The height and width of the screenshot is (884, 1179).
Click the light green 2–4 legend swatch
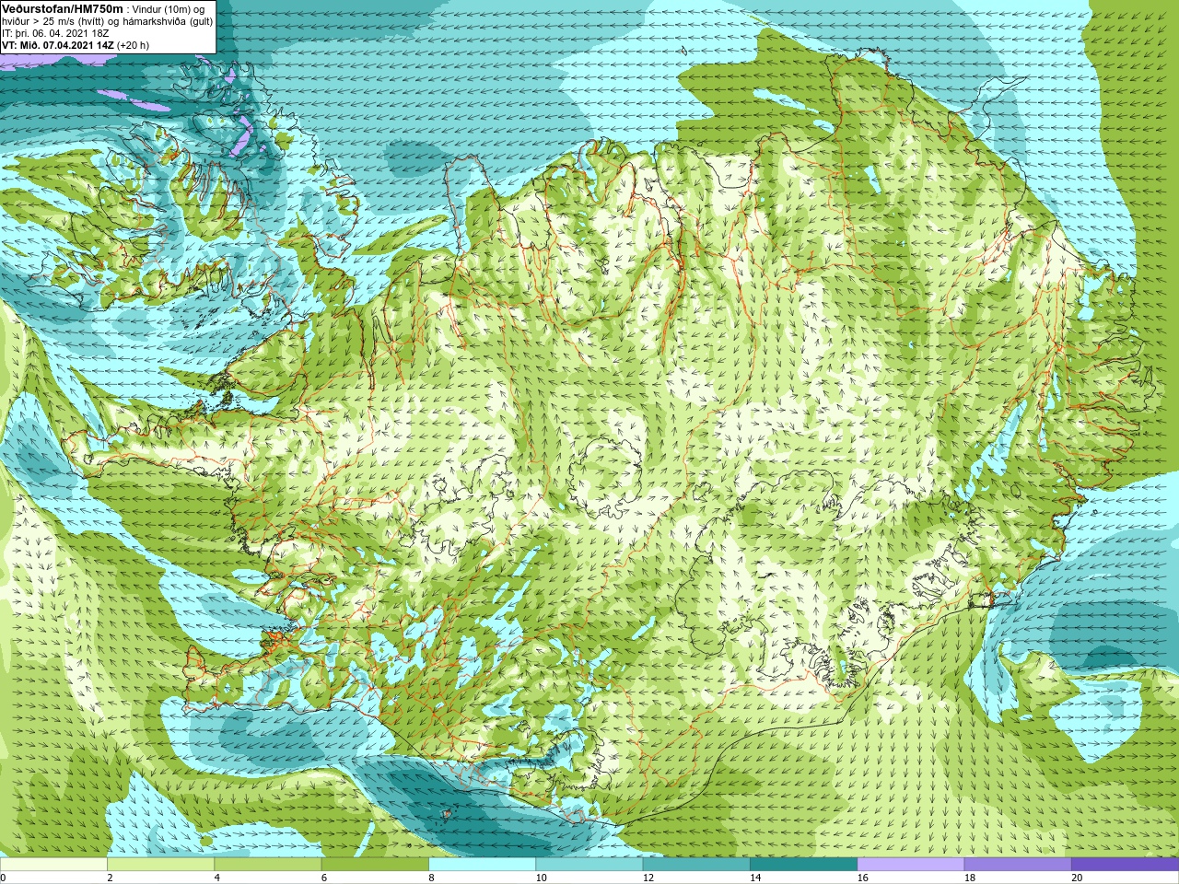pyautogui.click(x=160, y=865)
